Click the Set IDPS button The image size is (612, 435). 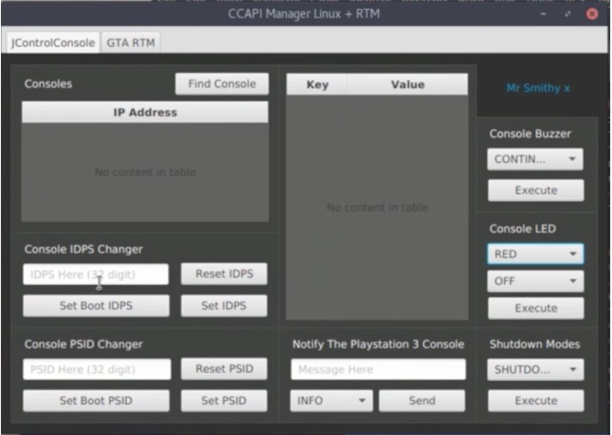pos(224,306)
